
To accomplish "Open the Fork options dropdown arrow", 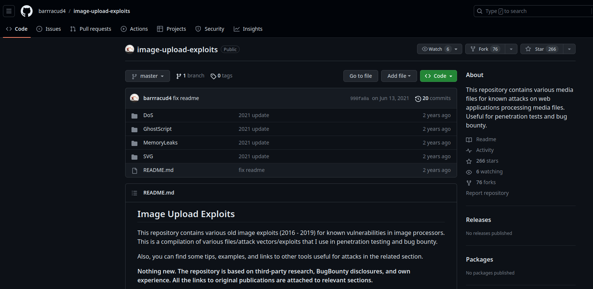I will pos(511,49).
